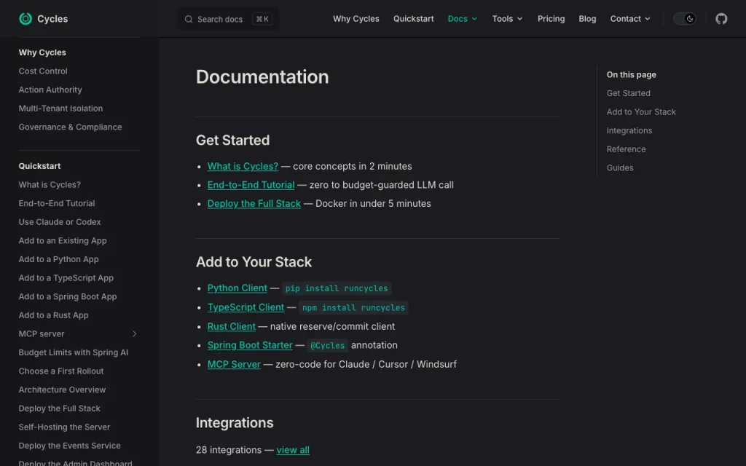Screen dimensions: 746x466
Task: Click view all integrations link
Action: pos(293,450)
